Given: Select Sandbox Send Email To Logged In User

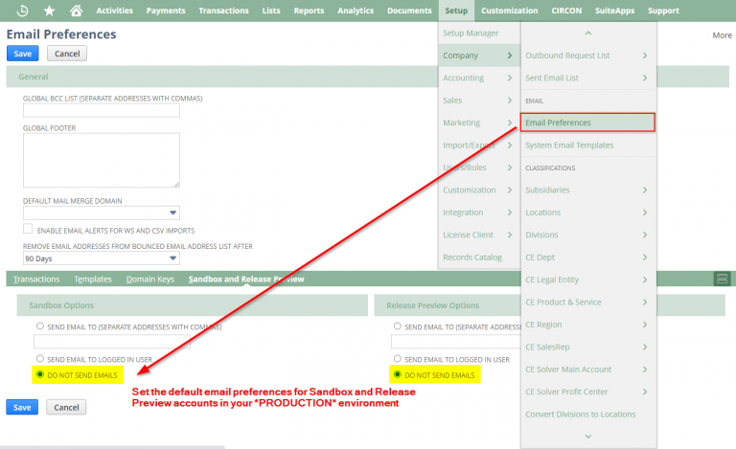Looking at the screenshot, I should coord(40,359).
